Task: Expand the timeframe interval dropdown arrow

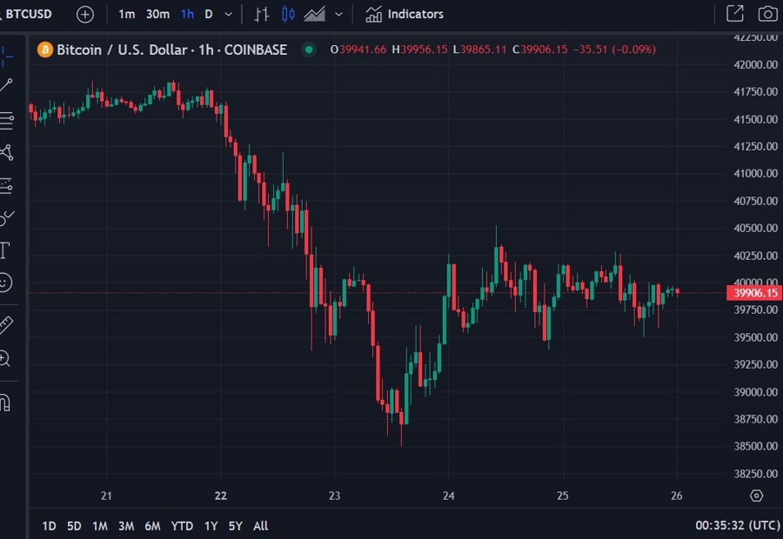Action: [228, 15]
